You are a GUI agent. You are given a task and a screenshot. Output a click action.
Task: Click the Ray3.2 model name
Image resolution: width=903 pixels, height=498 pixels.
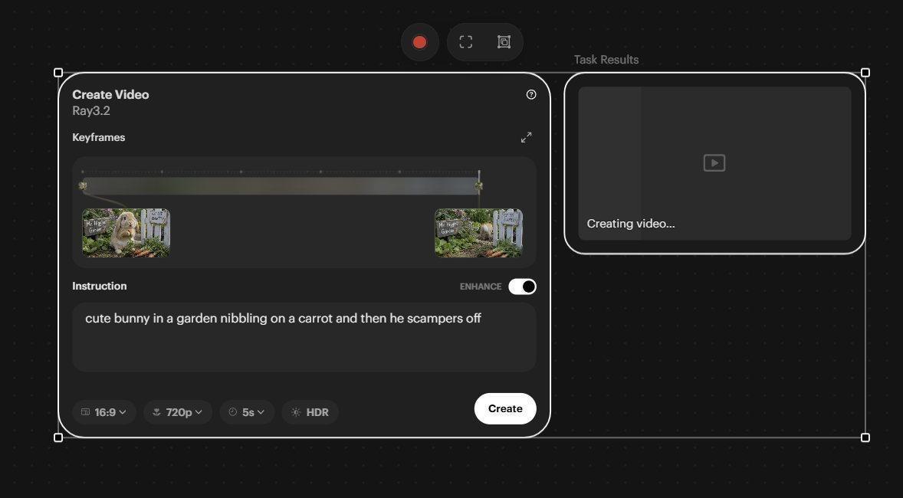pos(91,111)
